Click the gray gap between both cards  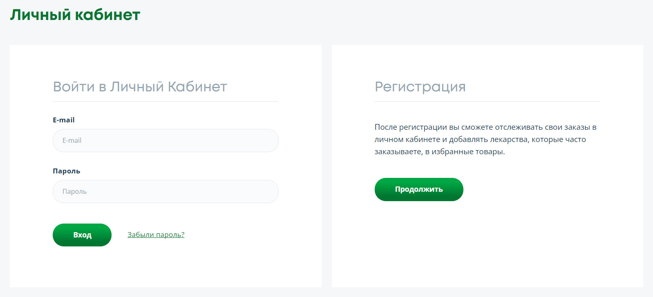pos(326,163)
